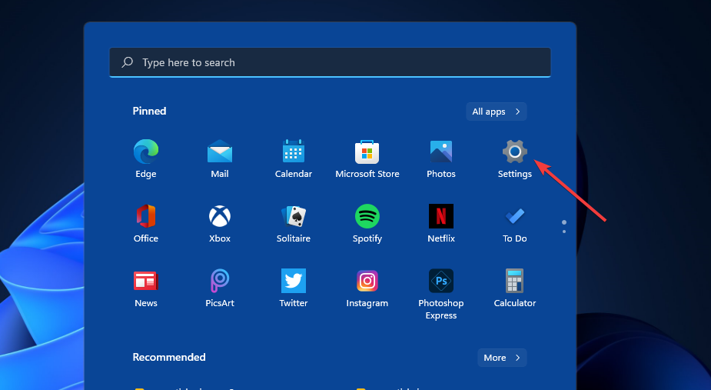
Task: Open the To Do app
Action: click(x=515, y=216)
